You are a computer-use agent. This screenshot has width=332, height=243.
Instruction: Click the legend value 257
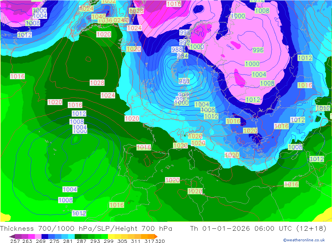15,241
